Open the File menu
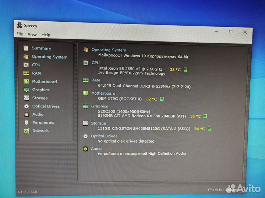The width and height of the screenshot is (265, 198). [x=20, y=34]
